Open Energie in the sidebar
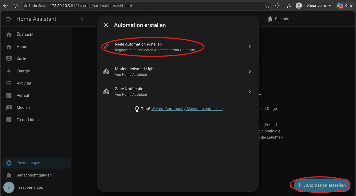Image resolution: width=356 pixels, height=196 pixels. [36, 71]
